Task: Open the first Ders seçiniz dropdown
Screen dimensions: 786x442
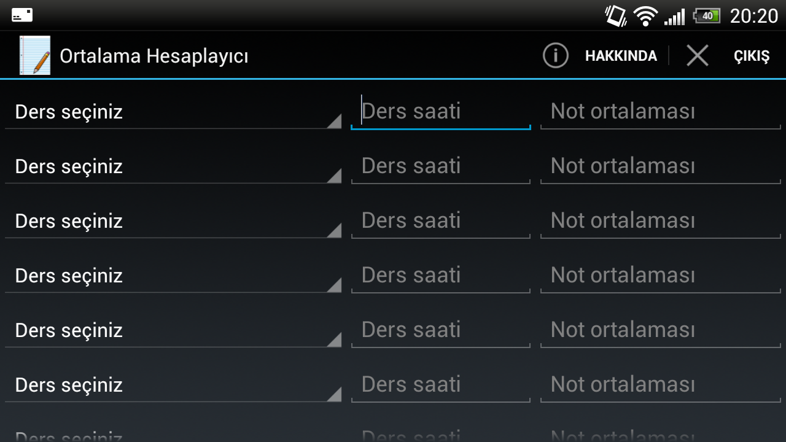Action: (173, 112)
